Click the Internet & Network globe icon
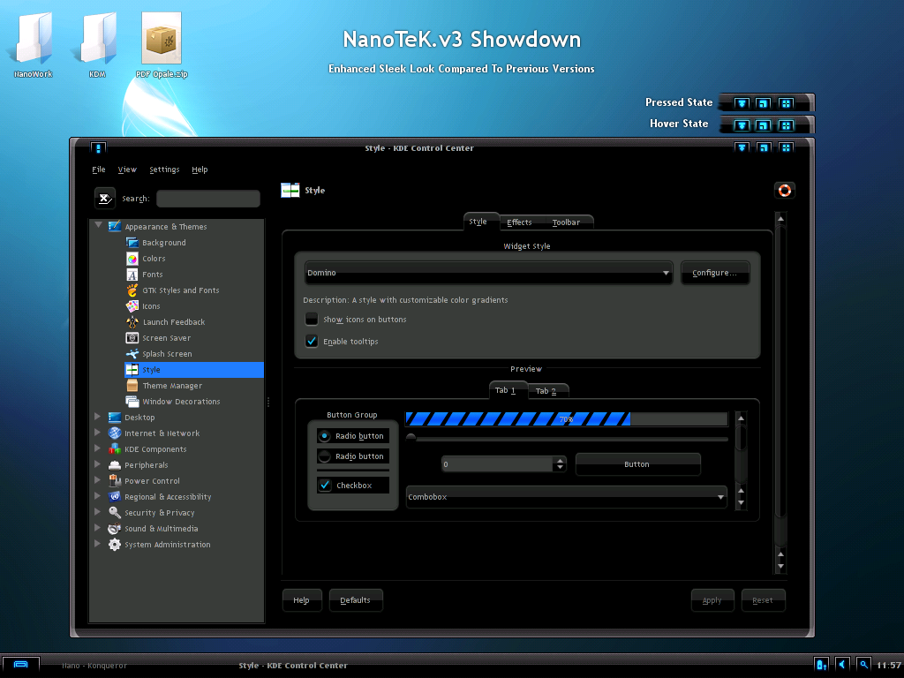904x678 pixels. 114,433
